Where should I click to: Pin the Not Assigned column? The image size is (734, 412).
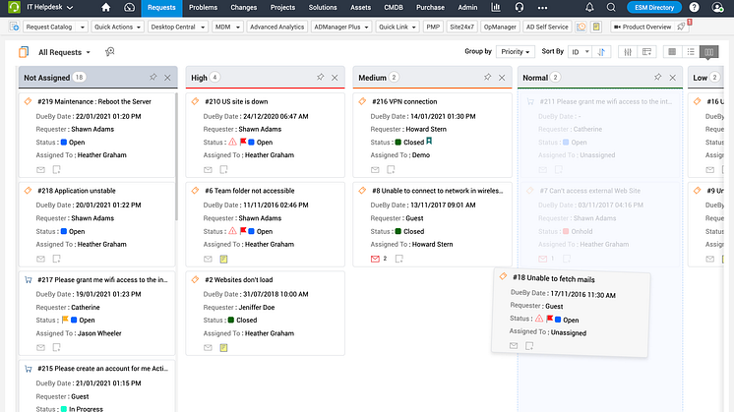point(153,77)
